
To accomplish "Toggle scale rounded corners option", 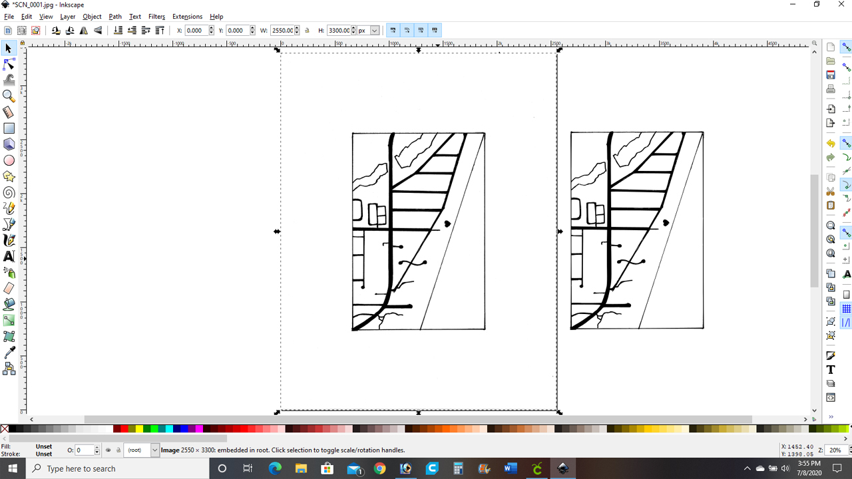I will pos(407,31).
